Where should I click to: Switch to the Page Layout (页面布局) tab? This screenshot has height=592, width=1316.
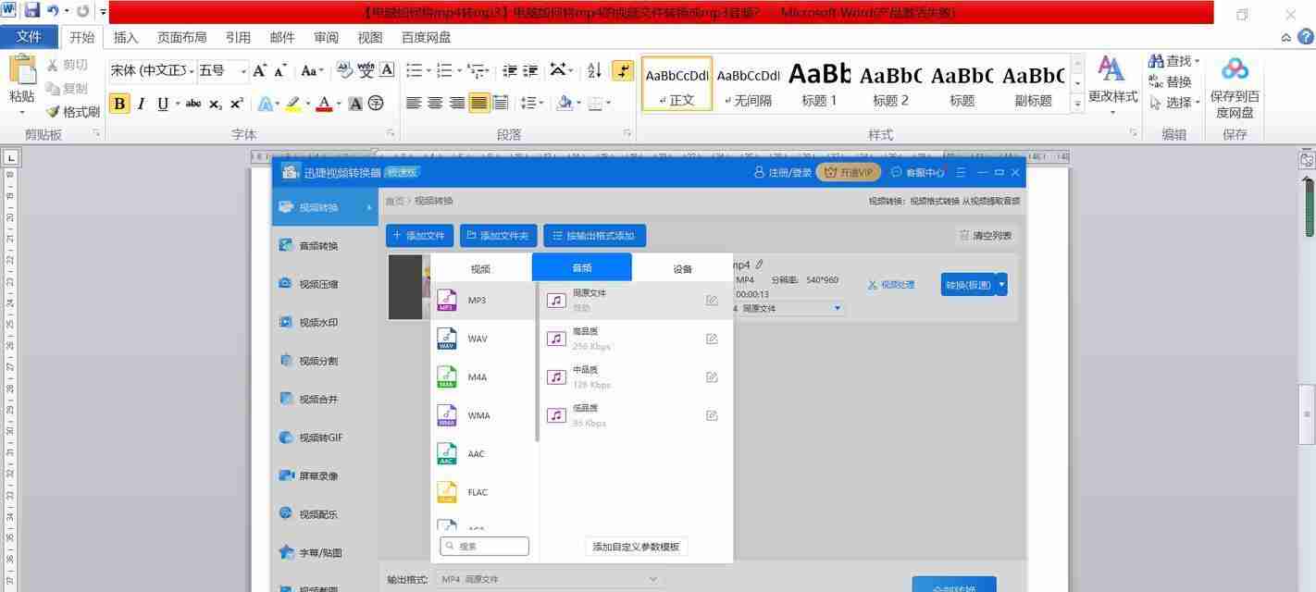[181, 37]
